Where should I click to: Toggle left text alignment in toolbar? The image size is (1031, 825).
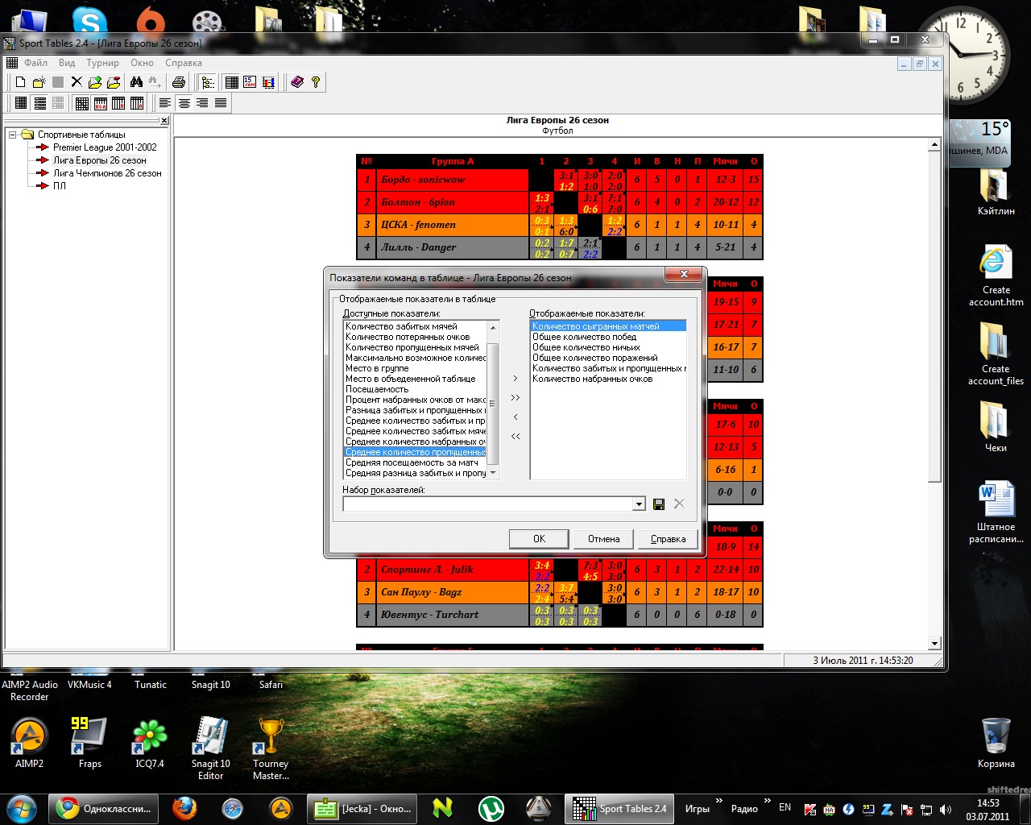coord(165,103)
